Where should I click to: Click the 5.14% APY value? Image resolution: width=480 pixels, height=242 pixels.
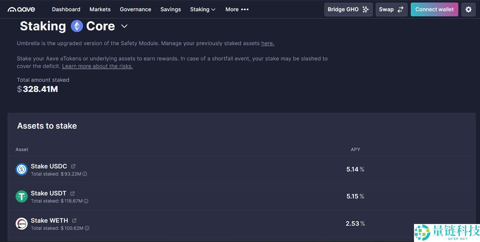point(355,169)
